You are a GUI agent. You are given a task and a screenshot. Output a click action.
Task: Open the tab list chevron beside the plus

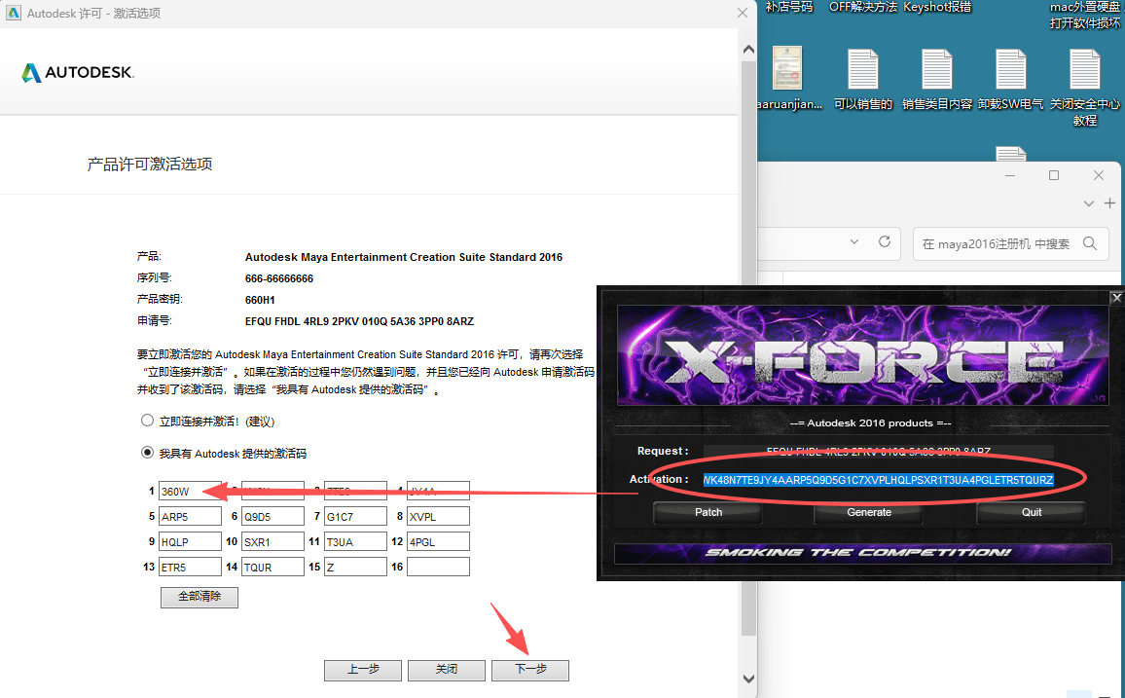(x=1090, y=202)
